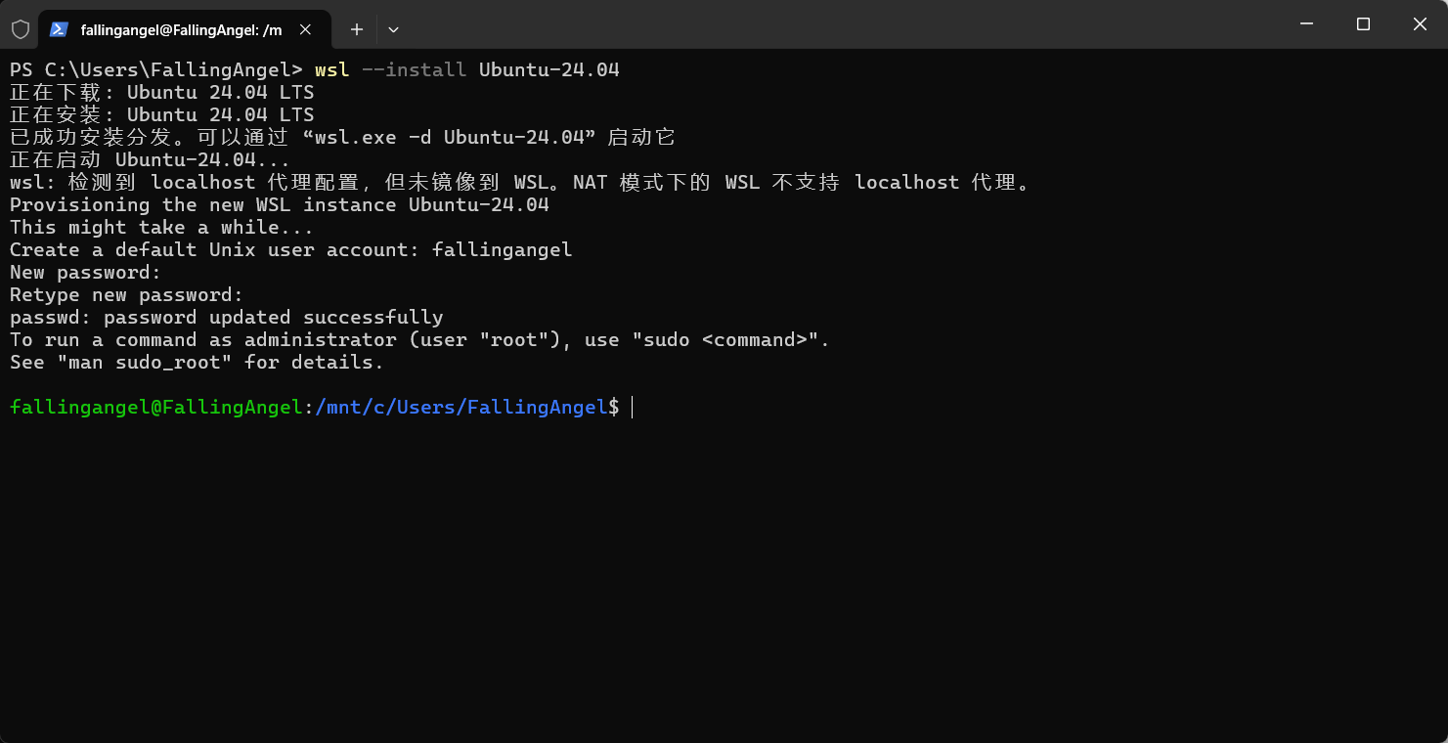
Task: Close the fallingangel@FallingAngel tab
Action: (305, 29)
